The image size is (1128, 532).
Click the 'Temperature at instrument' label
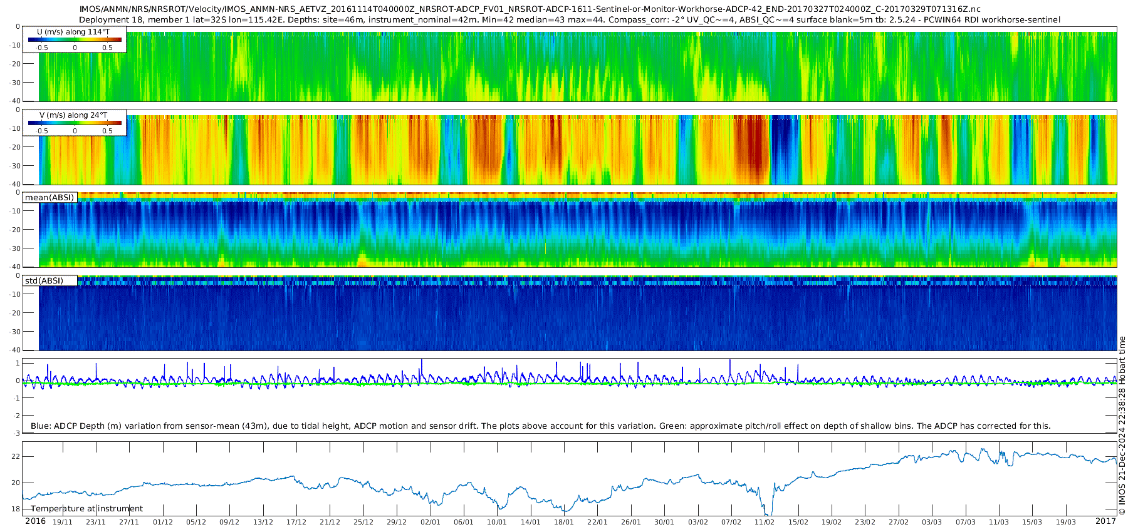click(86, 509)
